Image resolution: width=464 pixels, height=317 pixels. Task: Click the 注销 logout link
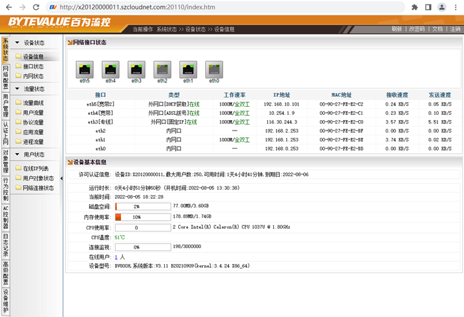[x=455, y=29]
